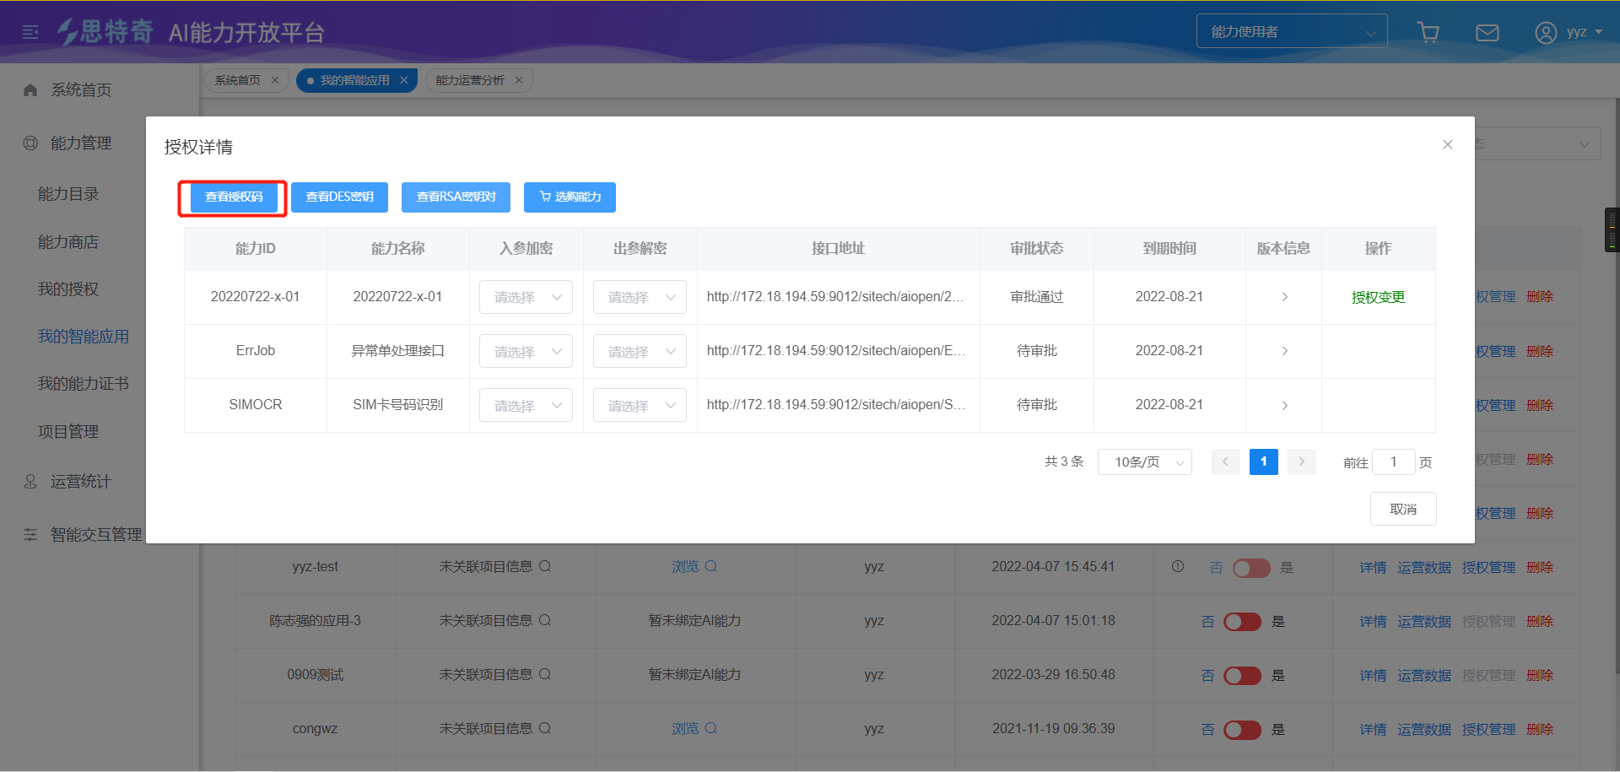The width and height of the screenshot is (1620, 772).
Task: Click magnifier icon in congwz project column
Action: (x=545, y=728)
